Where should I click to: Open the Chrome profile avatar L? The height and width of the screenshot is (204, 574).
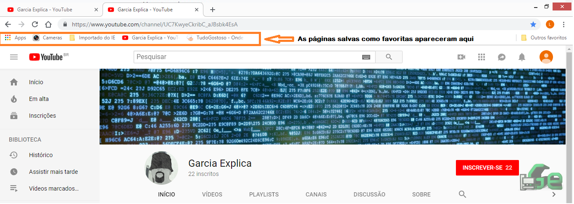tap(550, 24)
